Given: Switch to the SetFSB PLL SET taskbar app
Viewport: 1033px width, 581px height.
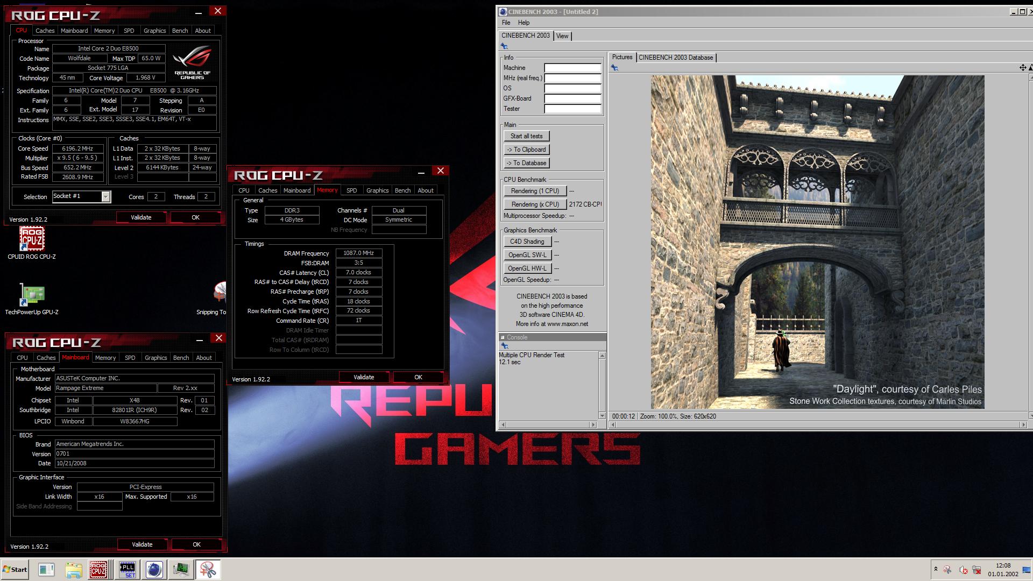Looking at the screenshot, I should 128,570.
